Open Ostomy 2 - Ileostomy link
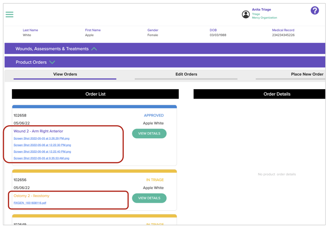This screenshot has width=330, height=229. pos(31,195)
